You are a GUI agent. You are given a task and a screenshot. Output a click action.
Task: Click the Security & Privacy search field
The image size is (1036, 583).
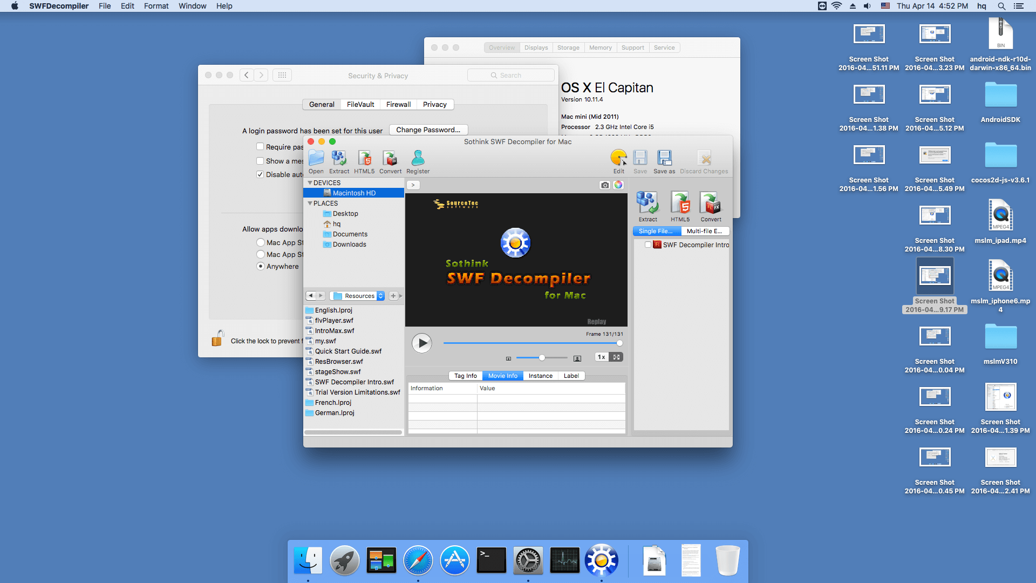(x=511, y=75)
